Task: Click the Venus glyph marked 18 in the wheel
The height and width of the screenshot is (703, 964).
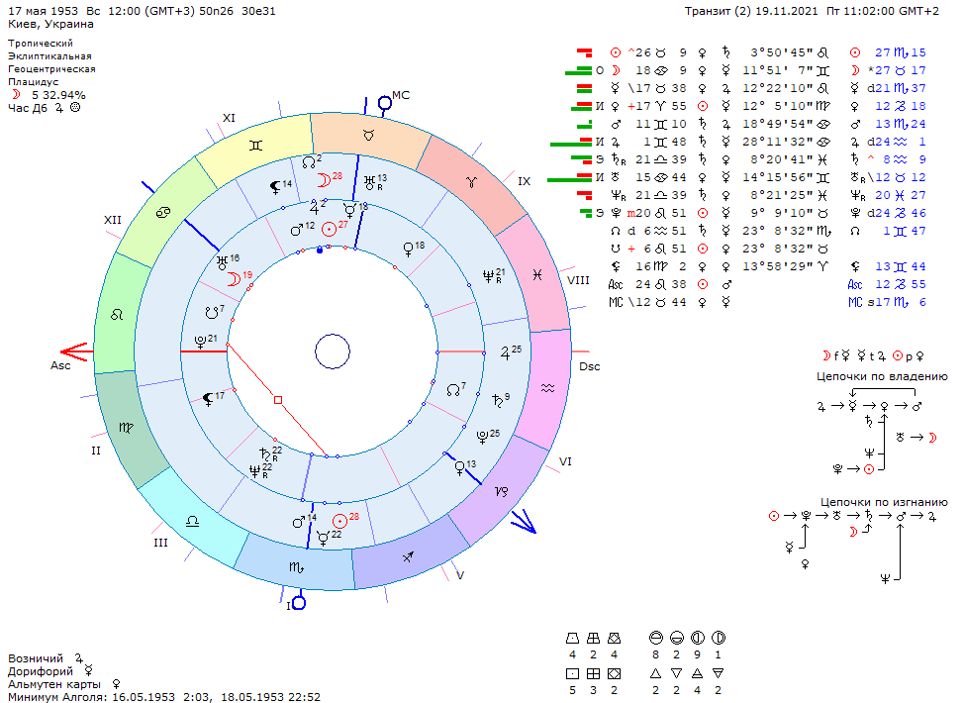Action: point(408,250)
